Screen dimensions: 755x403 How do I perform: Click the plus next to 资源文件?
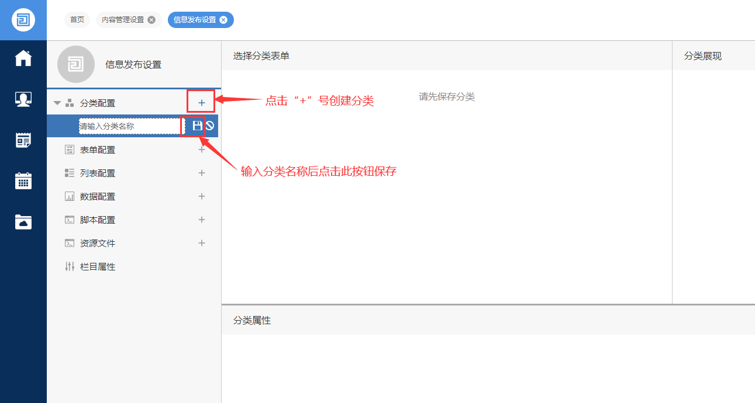click(x=201, y=243)
